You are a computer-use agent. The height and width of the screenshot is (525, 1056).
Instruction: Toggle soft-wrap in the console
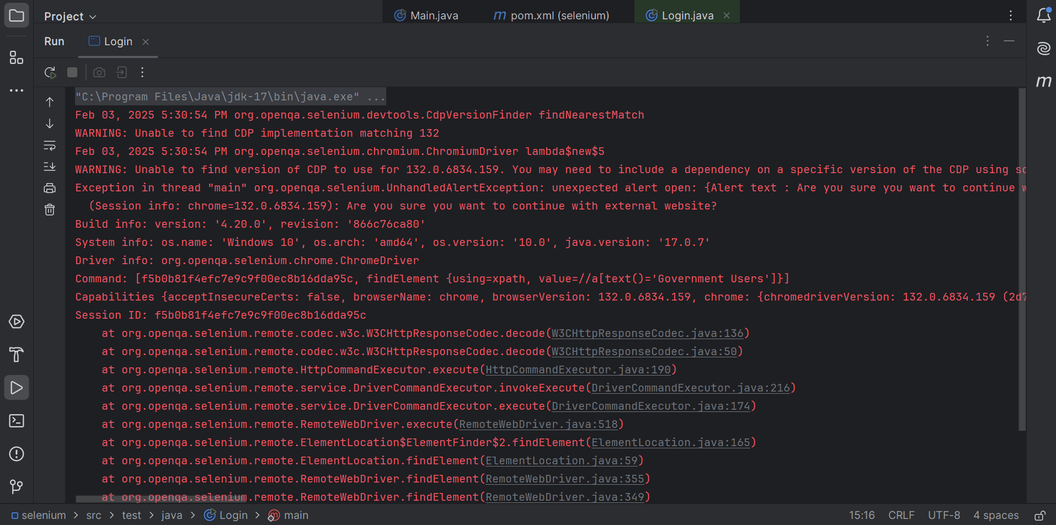click(x=50, y=146)
